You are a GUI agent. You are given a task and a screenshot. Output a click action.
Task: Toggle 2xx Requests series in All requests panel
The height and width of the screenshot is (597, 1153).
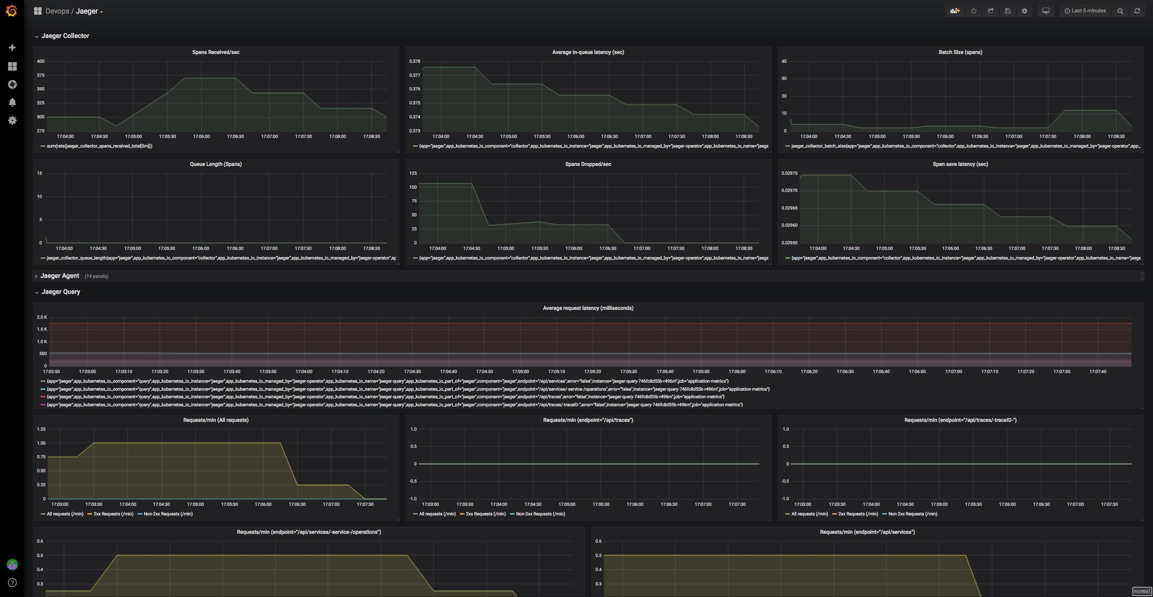tap(113, 514)
